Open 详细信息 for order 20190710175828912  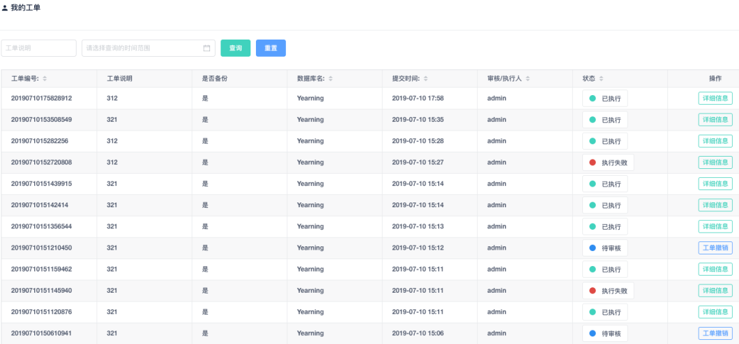click(x=716, y=98)
